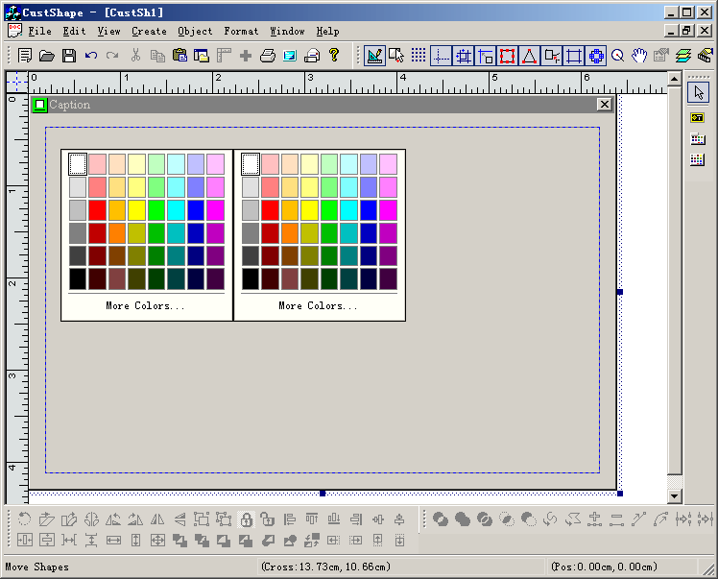Pick magenta in the right palette
Image resolution: width=718 pixels, height=579 pixels.
389,210
